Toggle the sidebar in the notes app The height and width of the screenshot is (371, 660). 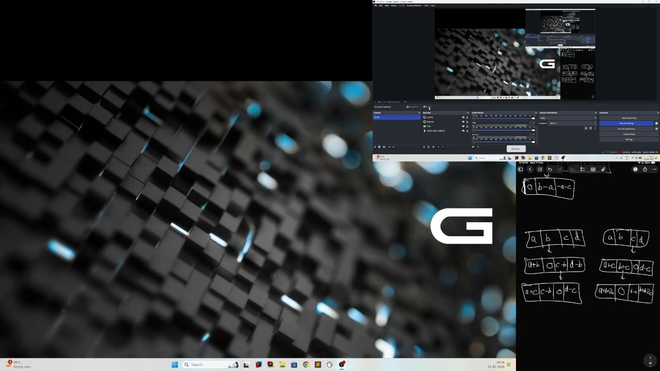520,169
